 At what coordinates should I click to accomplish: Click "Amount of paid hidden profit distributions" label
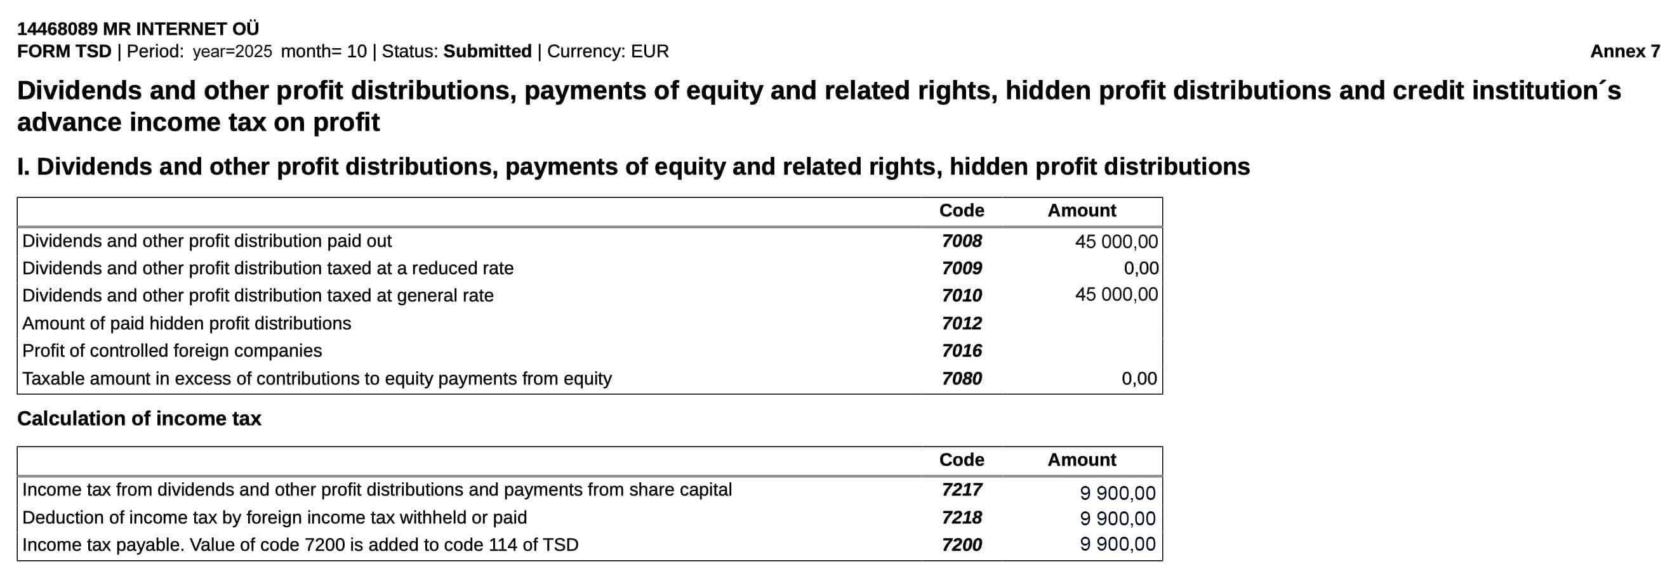(186, 323)
